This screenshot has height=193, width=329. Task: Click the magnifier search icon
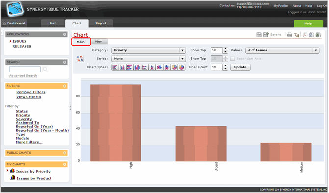coord(45,69)
